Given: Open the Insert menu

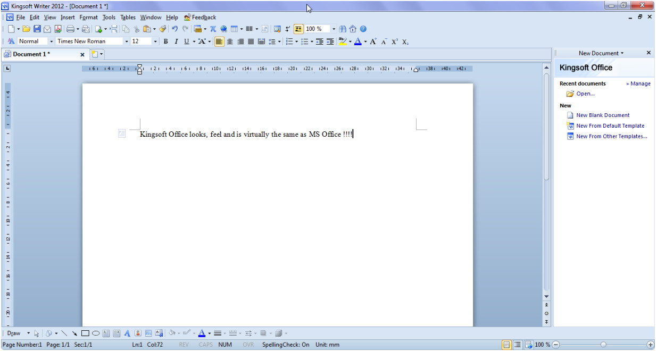Looking at the screenshot, I should (x=68, y=17).
